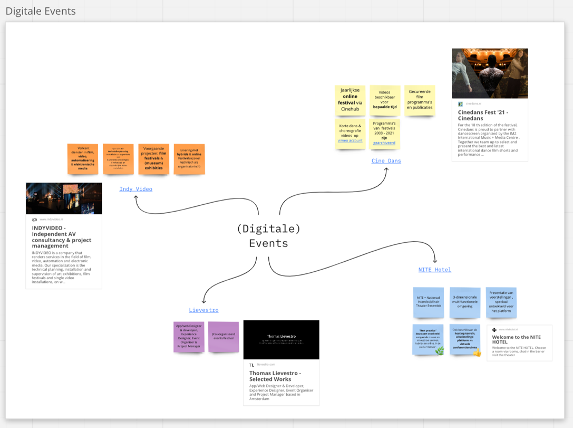The width and height of the screenshot is (573, 428).
Task: Click the TL favicon on Lievestro card
Action: click(251, 365)
